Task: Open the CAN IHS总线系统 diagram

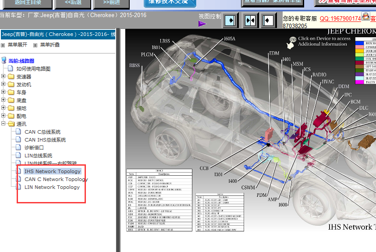Action: [45, 140]
